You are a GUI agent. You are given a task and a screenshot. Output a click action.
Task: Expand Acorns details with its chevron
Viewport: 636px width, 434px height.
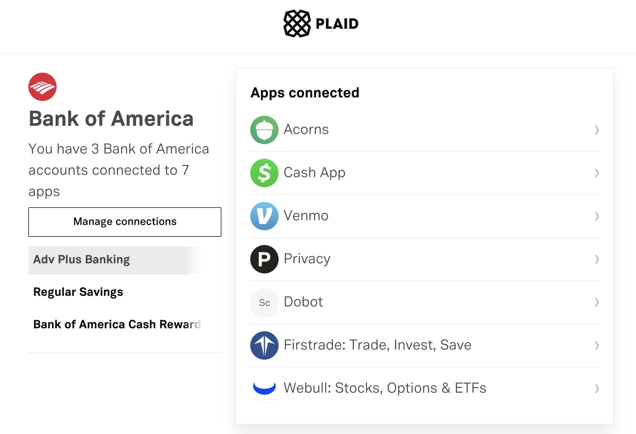[x=597, y=130]
